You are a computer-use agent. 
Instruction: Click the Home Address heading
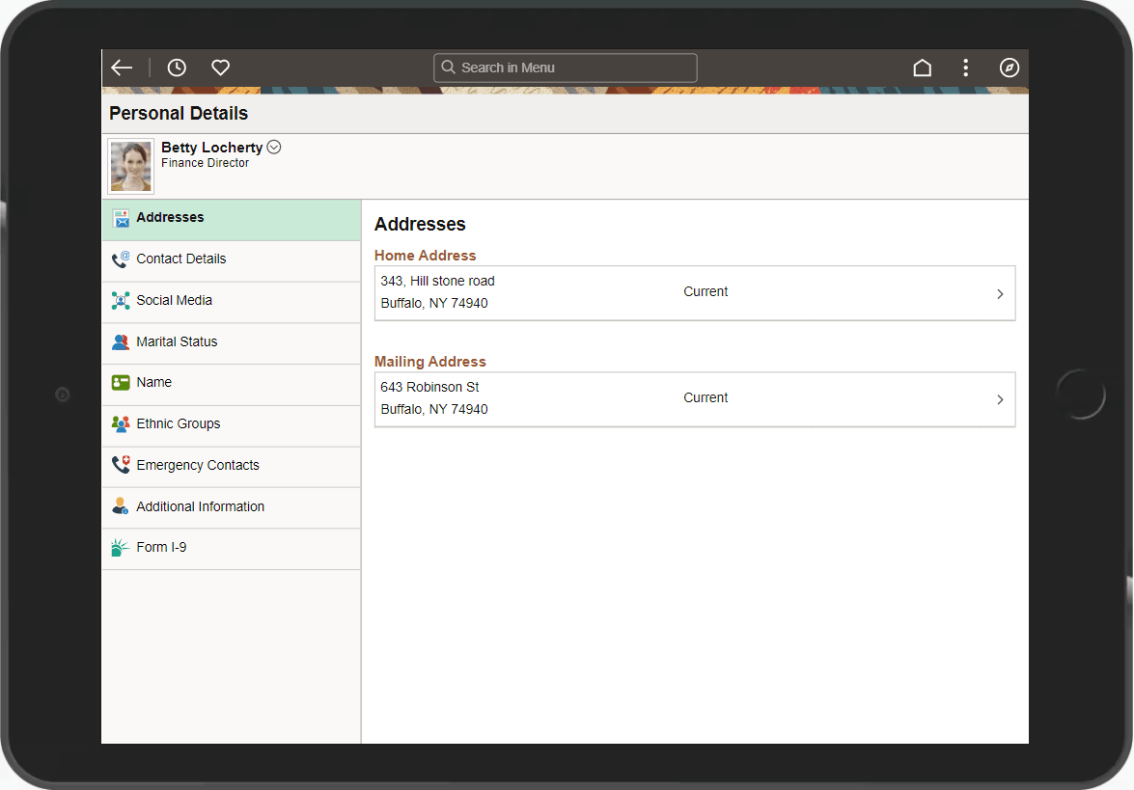[x=426, y=256]
